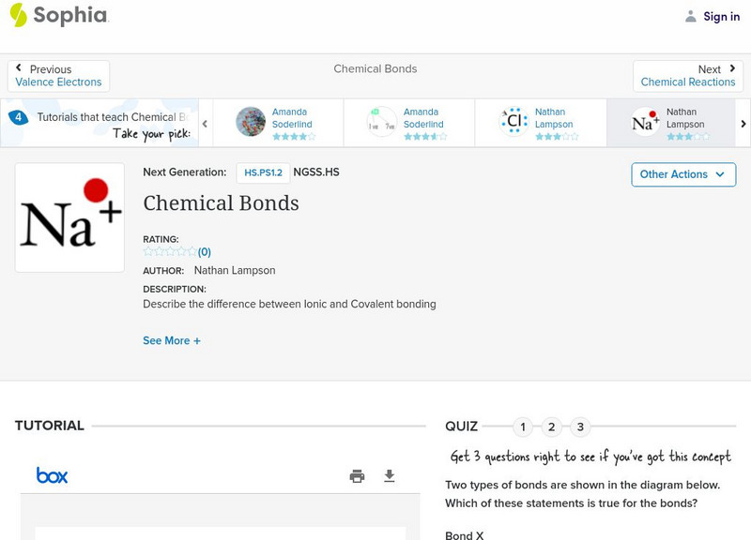Select Amanda Soderlind's first tutorial thumbnail
This screenshot has height=540, width=751.
pyautogui.click(x=251, y=122)
